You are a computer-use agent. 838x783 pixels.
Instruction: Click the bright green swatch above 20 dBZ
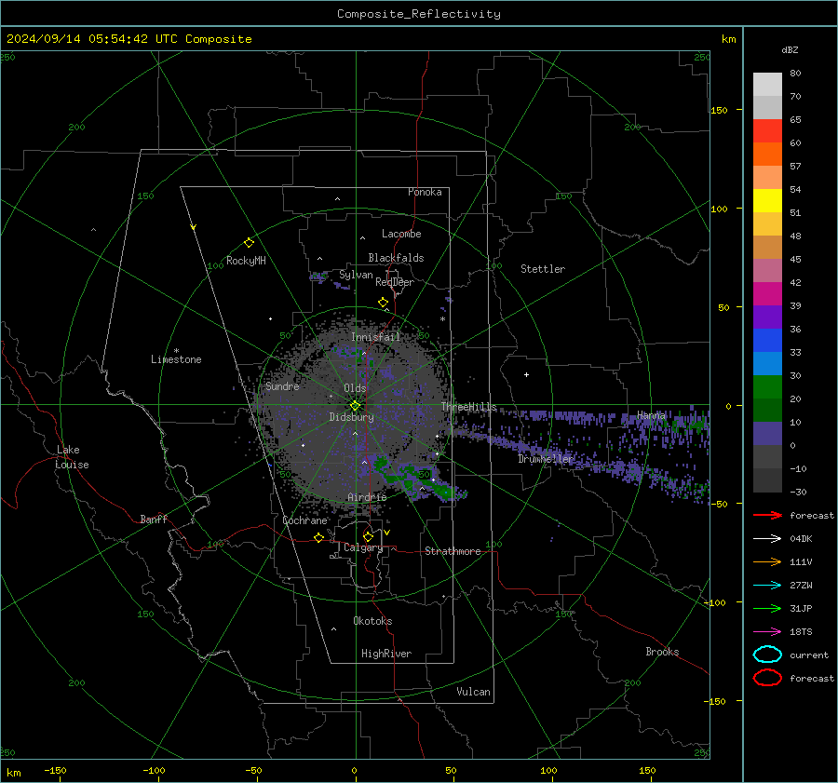(x=767, y=387)
